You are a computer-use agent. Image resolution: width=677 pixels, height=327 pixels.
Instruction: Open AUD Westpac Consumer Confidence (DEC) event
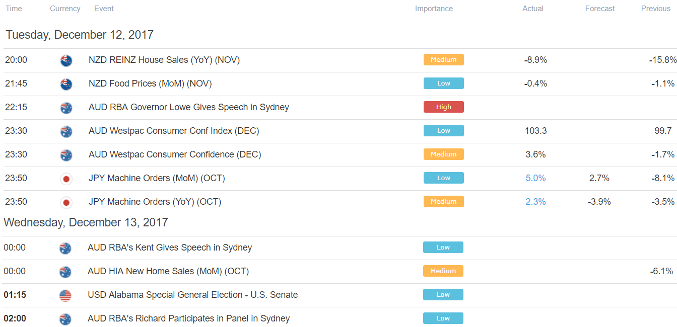pos(175,154)
